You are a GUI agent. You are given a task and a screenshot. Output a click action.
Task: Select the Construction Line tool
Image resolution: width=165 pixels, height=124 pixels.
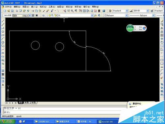coord(3,24)
